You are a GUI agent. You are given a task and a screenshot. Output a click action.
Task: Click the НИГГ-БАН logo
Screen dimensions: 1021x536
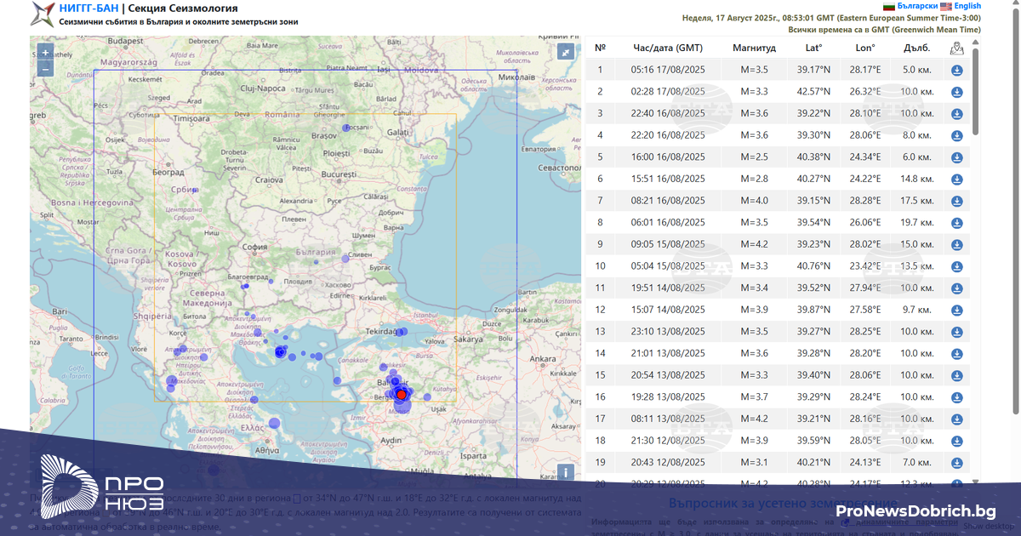click(42, 14)
